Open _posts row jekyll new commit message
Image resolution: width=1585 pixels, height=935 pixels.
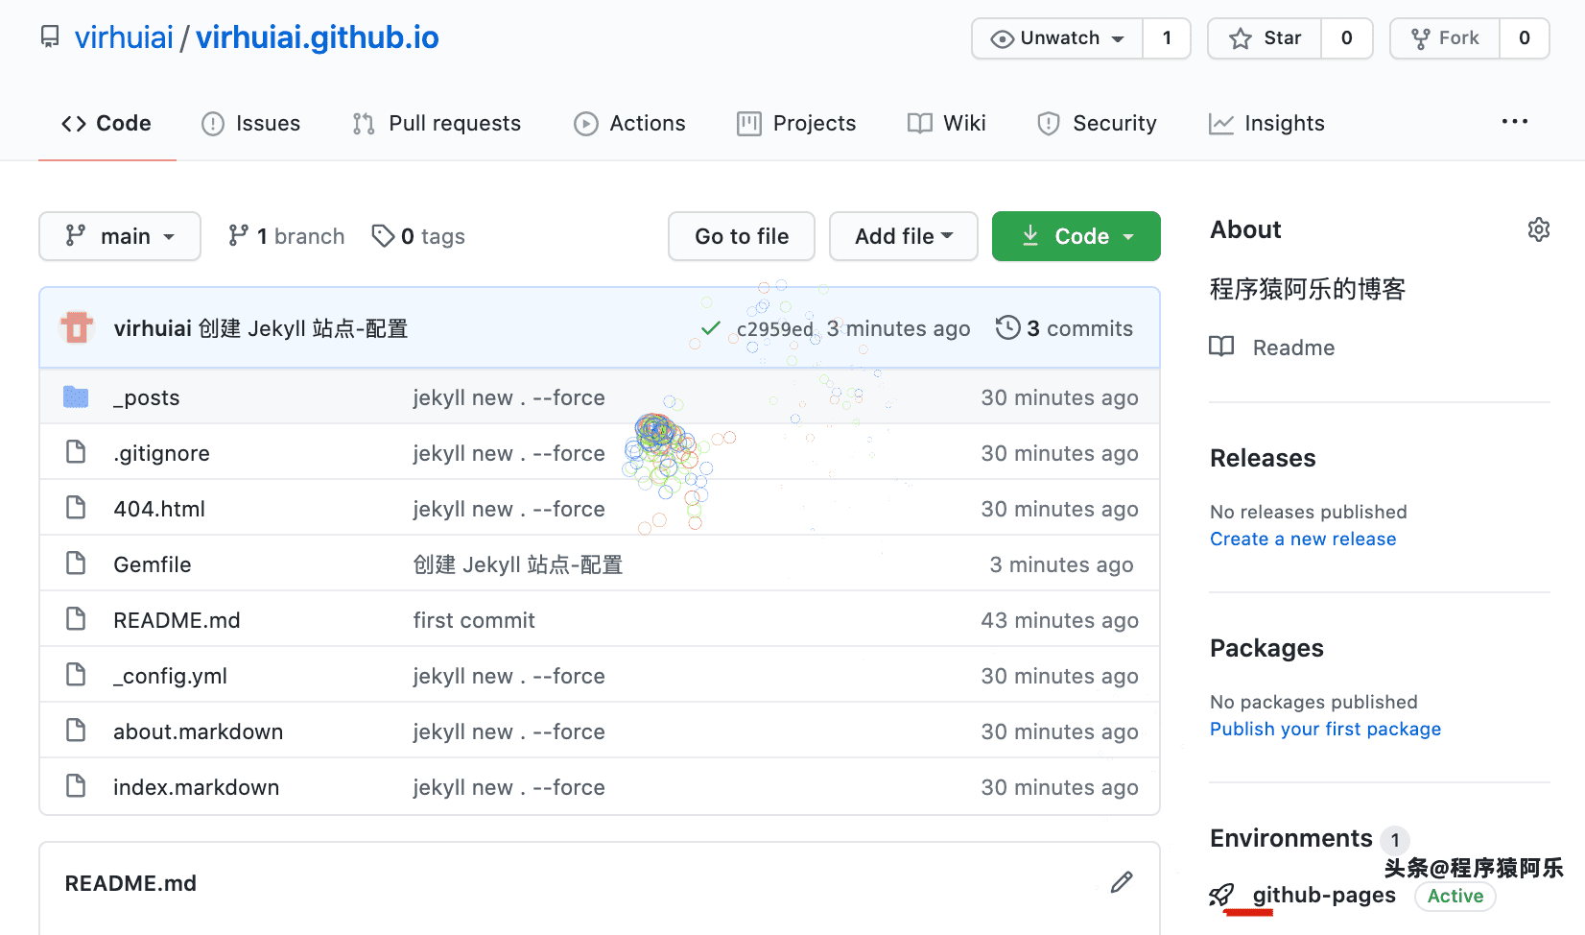coord(509,397)
